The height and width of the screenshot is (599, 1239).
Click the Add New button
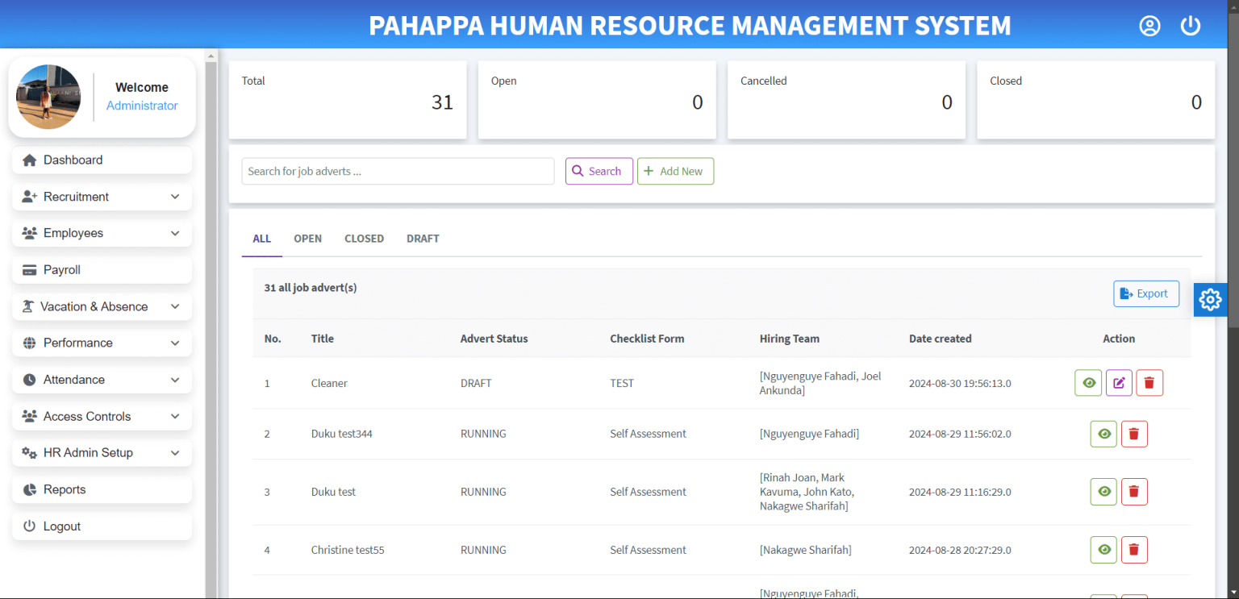(675, 171)
